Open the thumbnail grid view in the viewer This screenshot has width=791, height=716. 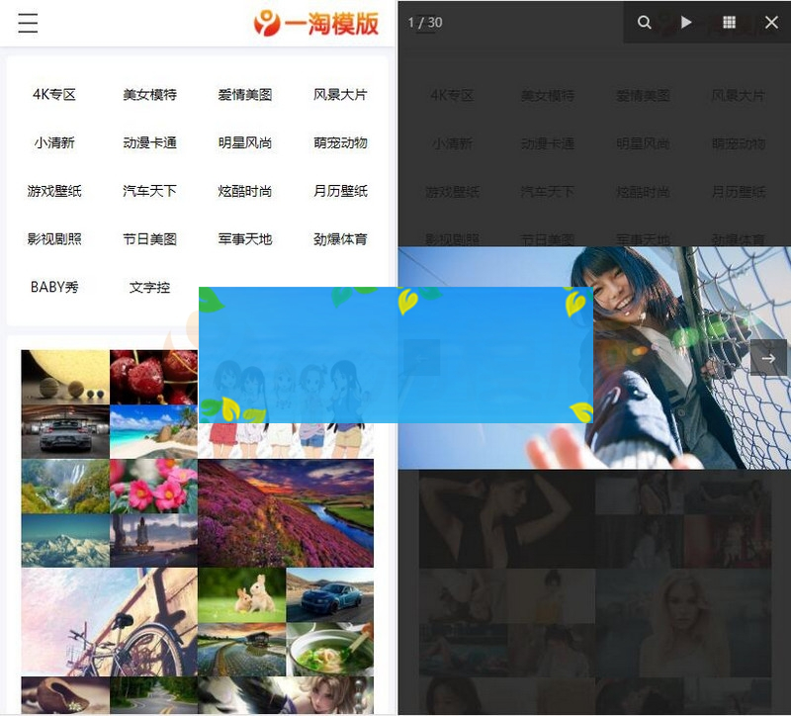coord(729,21)
